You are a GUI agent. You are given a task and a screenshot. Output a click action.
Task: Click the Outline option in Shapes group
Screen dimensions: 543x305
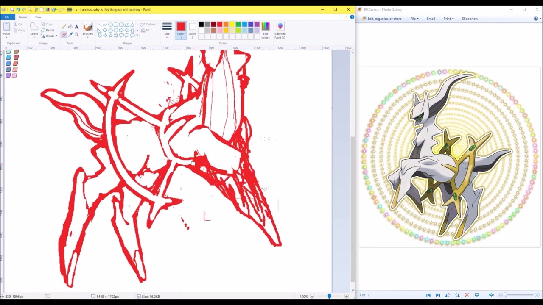(148, 24)
